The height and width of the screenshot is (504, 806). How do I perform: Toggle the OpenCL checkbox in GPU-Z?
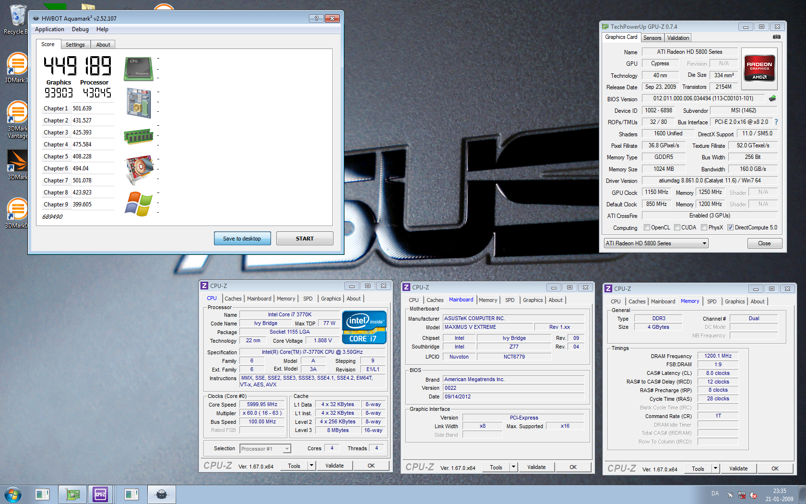click(x=647, y=228)
